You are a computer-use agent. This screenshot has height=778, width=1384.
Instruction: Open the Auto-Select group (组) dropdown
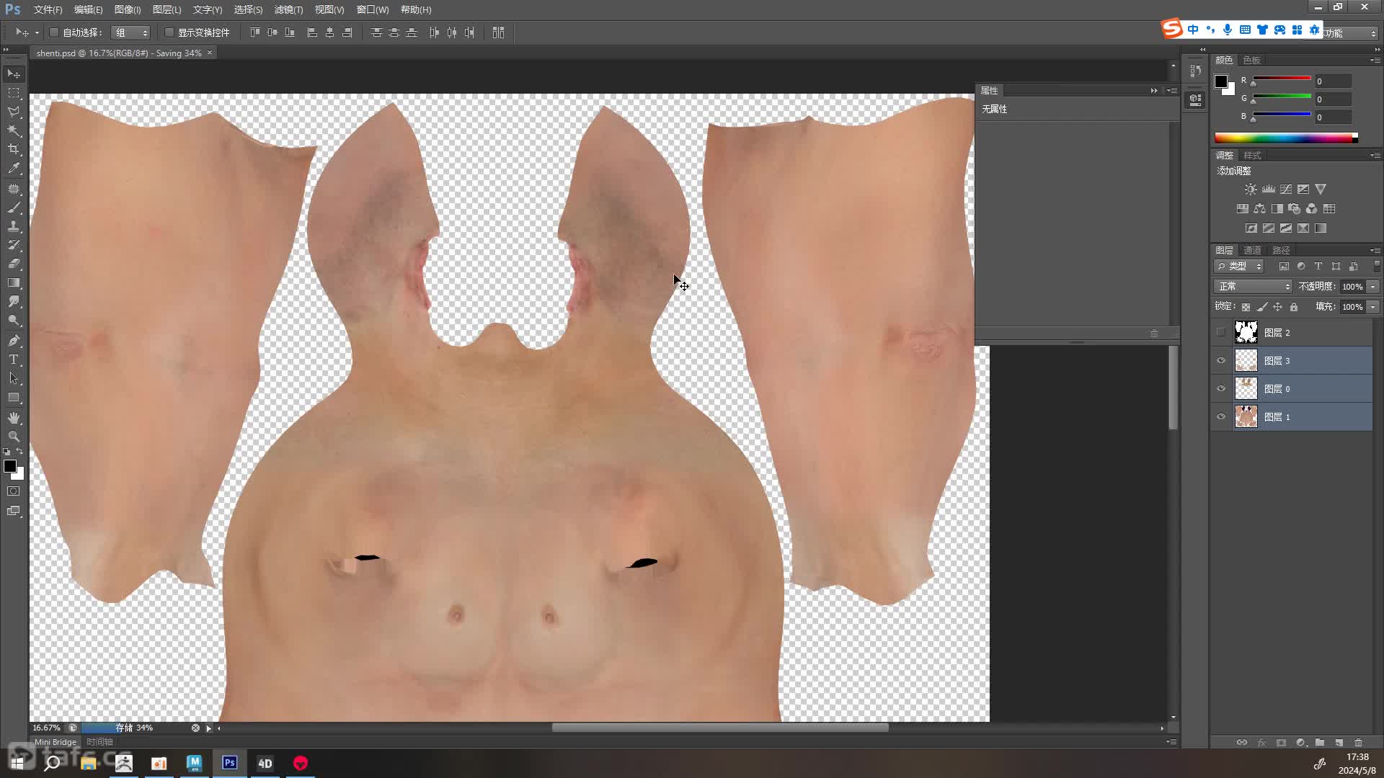[x=130, y=32]
